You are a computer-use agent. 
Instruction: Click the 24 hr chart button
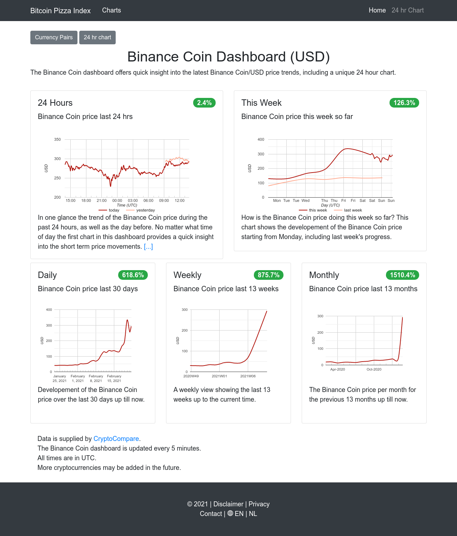97,37
